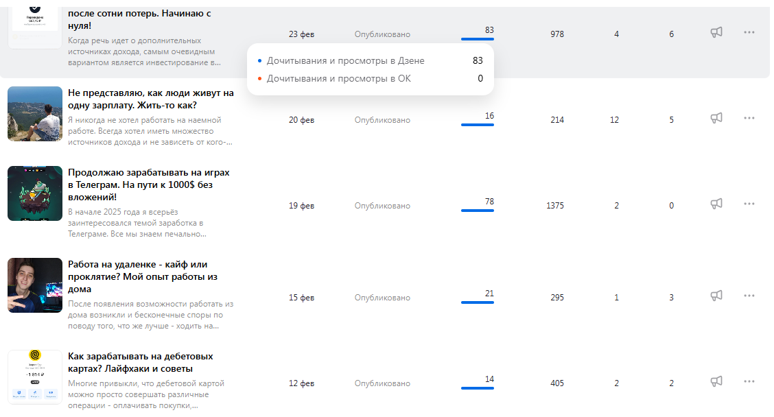
Task: Click the value 0 in the 19 фев row
Action: pyautogui.click(x=671, y=206)
